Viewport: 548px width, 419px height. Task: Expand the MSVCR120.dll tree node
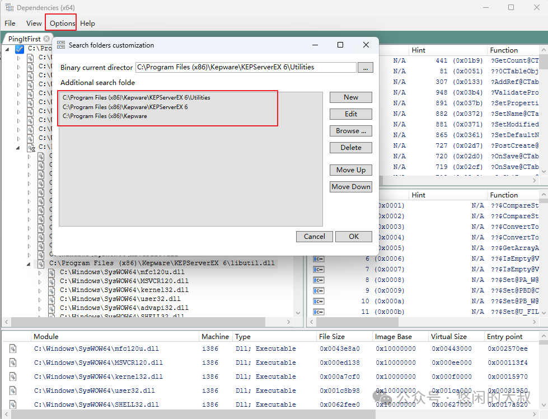[40, 282]
